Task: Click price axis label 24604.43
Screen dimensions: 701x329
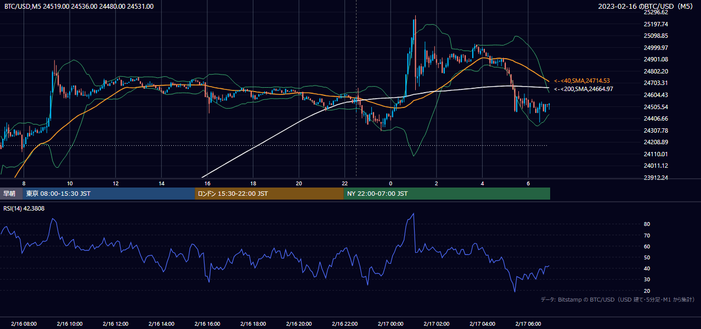Action: click(656, 95)
